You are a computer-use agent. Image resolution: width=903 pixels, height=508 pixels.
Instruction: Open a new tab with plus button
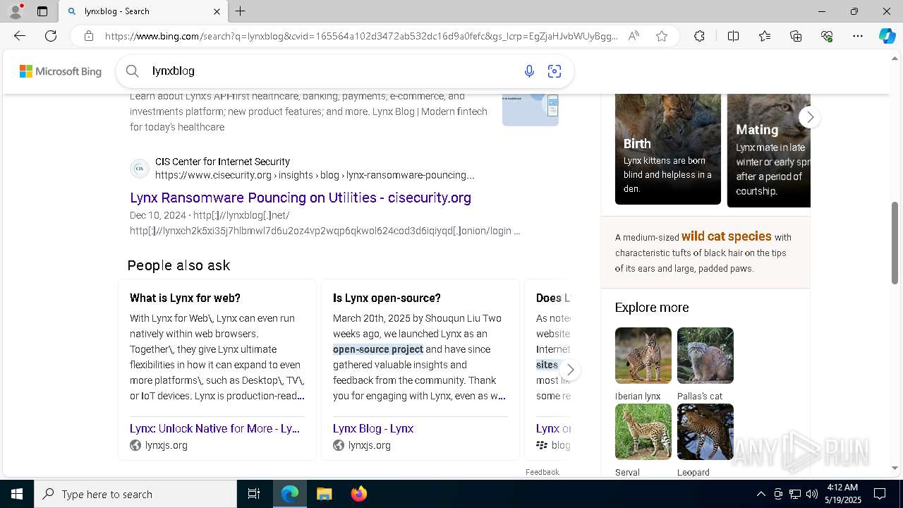pyautogui.click(x=240, y=11)
